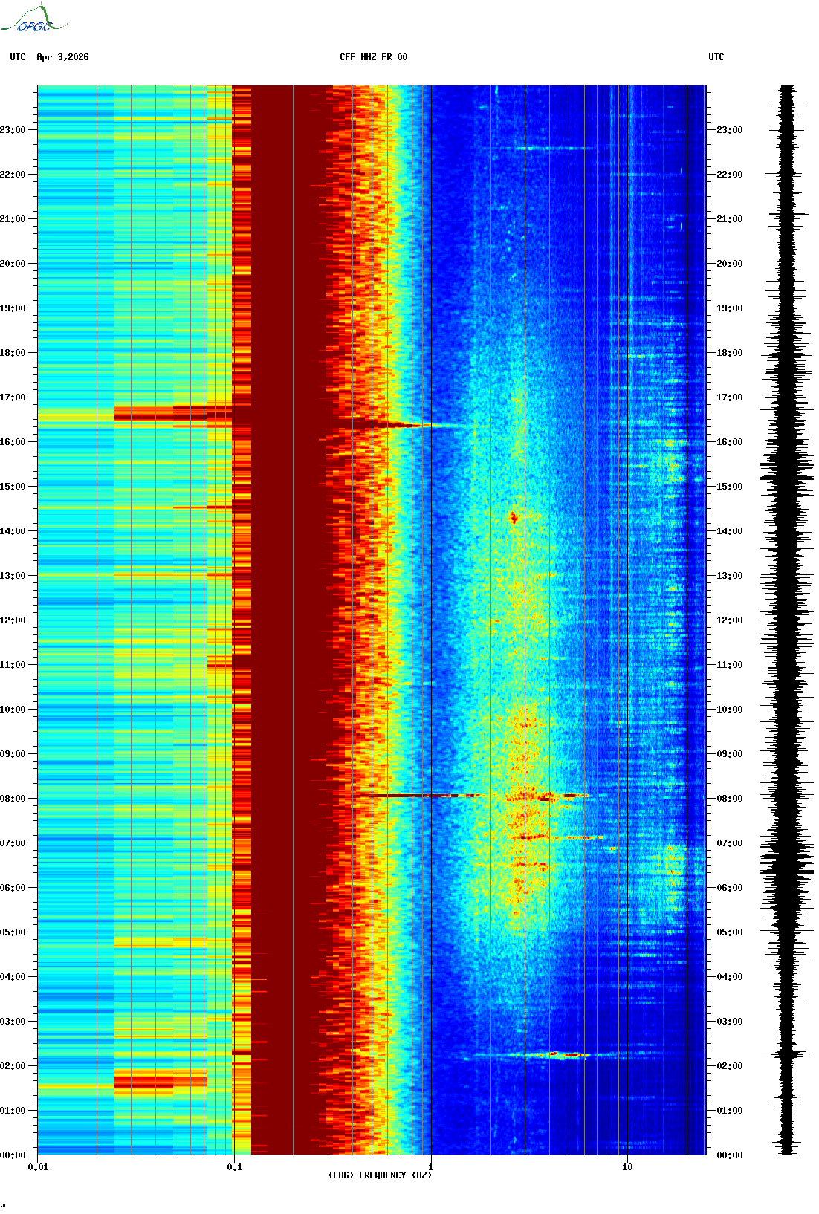Click the dark red microseism band near 0.2 Hz
This screenshot has height=1214, width=819.
(x=289, y=620)
